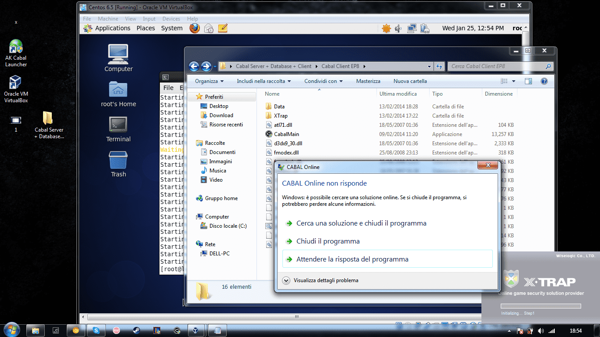
Task: Open the system tray network signal icon
Action: (x=551, y=331)
